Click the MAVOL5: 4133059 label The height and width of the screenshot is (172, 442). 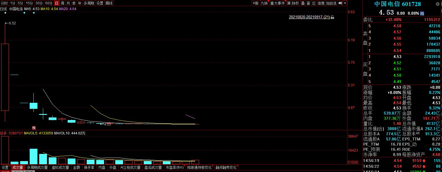pos(38,133)
